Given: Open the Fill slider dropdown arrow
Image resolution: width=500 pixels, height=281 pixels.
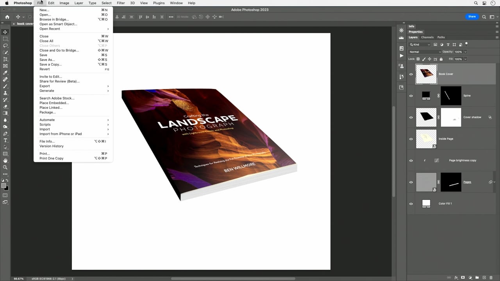Looking at the screenshot, I should click(465, 59).
